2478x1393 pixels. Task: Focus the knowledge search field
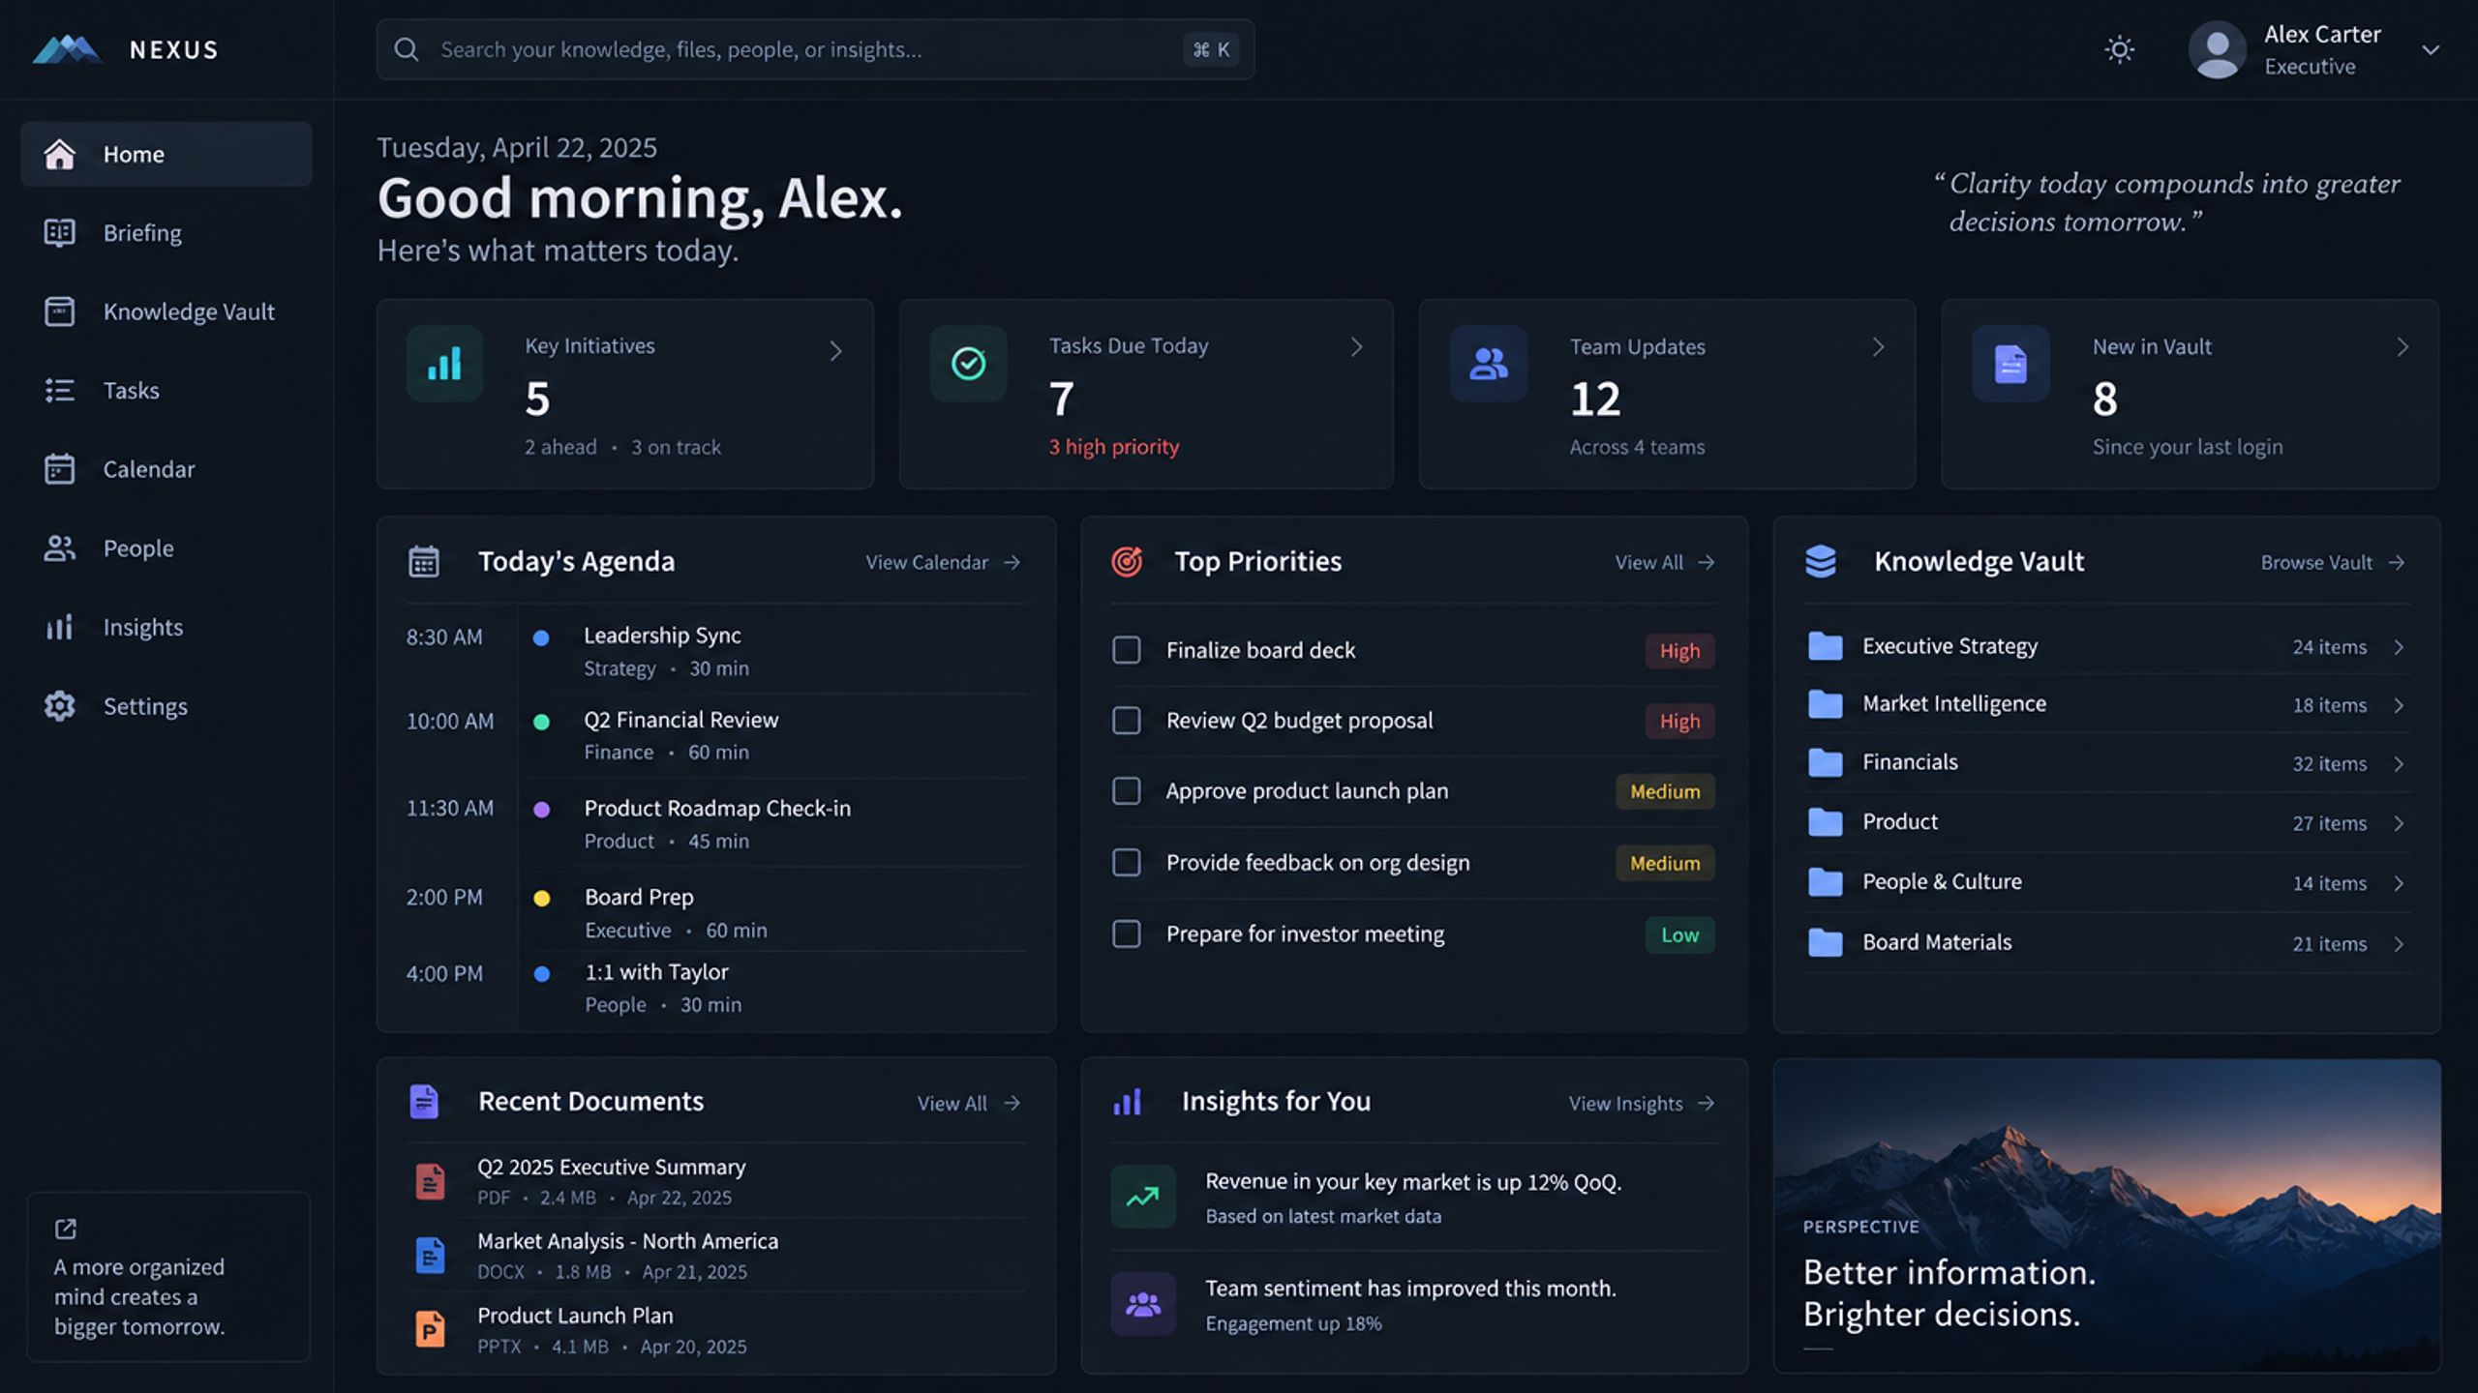(x=815, y=49)
